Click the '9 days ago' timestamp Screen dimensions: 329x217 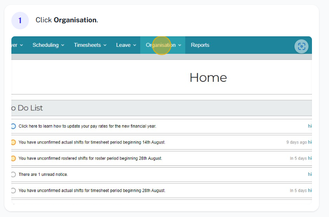pos(297,142)
